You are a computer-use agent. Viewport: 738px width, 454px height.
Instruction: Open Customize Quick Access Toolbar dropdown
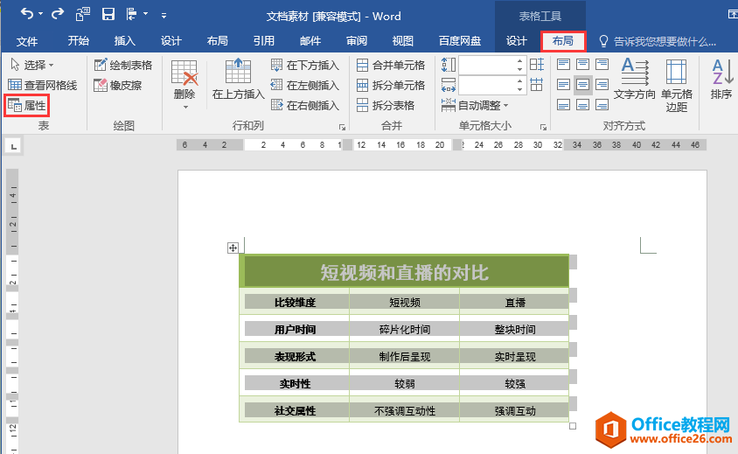164,16
